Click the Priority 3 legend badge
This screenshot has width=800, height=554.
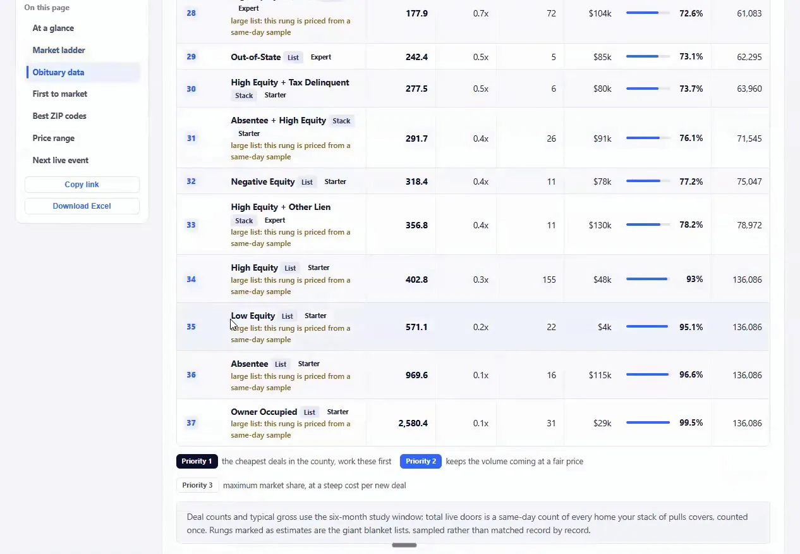[198, 486]
